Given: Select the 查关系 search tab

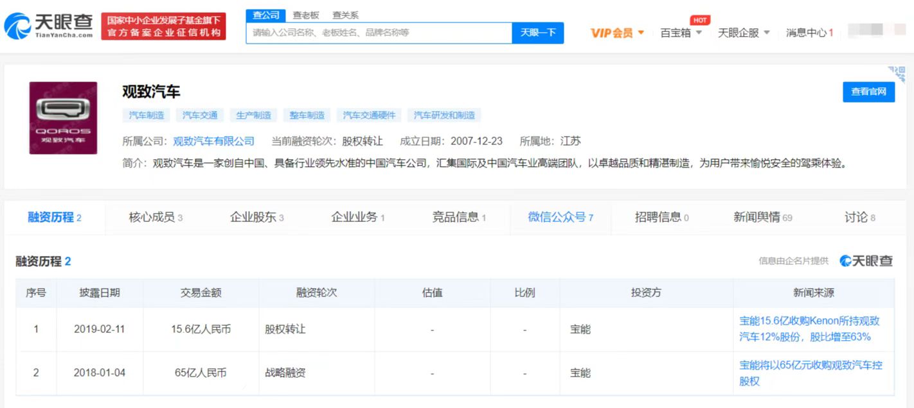Looking at the screenshot, I should pos(346,15).
